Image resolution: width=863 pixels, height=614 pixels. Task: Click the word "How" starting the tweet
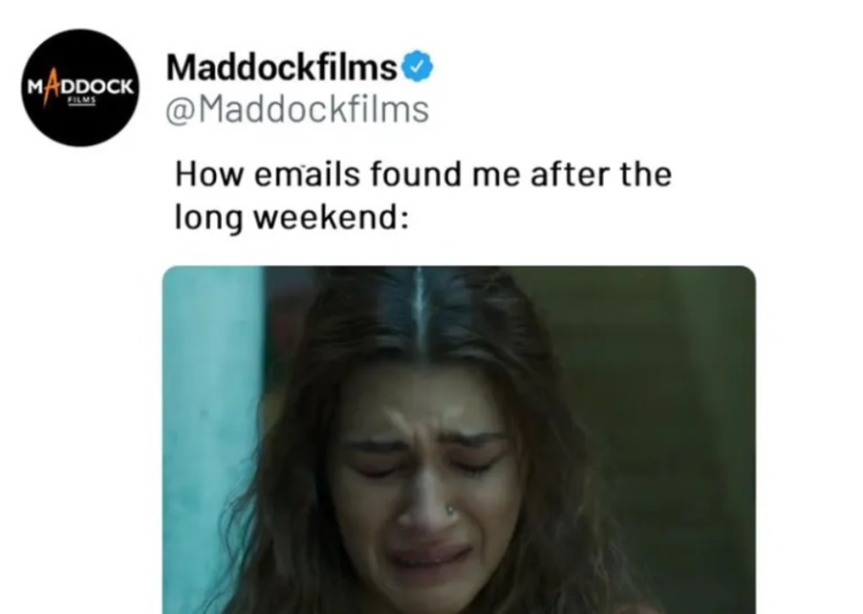click(209, 174)
